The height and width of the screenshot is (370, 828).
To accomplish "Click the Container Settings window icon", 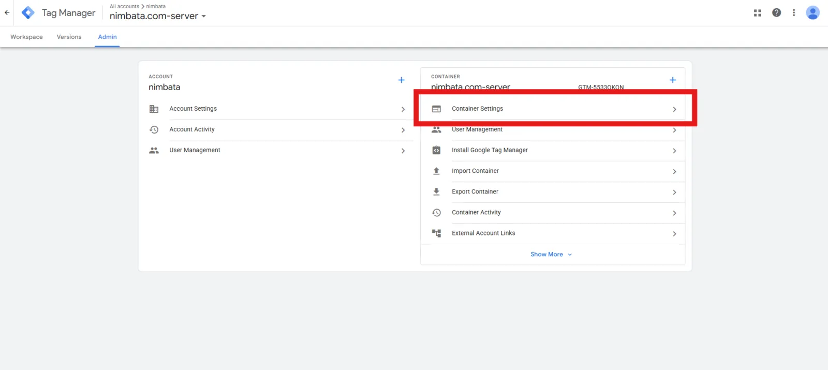I will [x=436, y=109].
